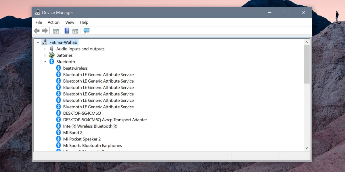This screenshot has height=172, width=345.
Task: Click Scan for hardware changes monitor icon
Action: [x=87, y=31]
